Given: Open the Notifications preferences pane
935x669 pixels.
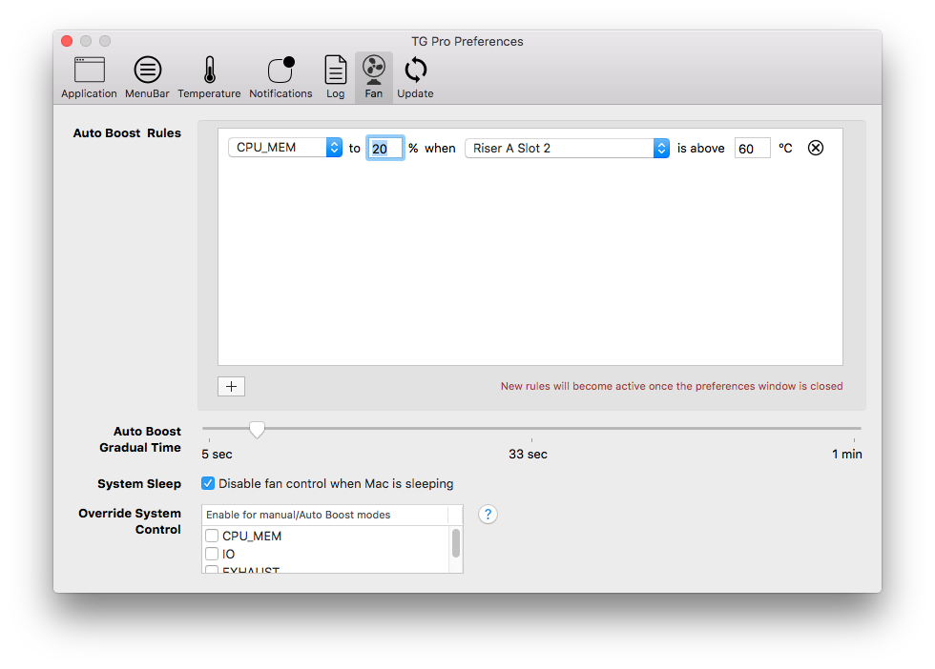Looking at the screenshot, I should click(280, 77).
